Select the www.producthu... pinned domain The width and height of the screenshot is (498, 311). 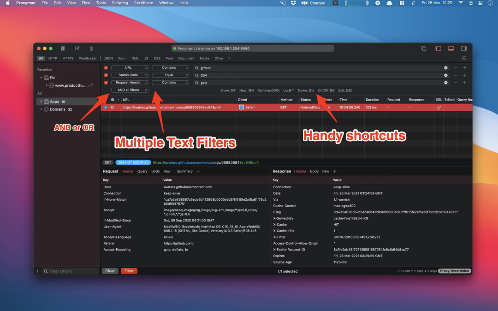71,85
